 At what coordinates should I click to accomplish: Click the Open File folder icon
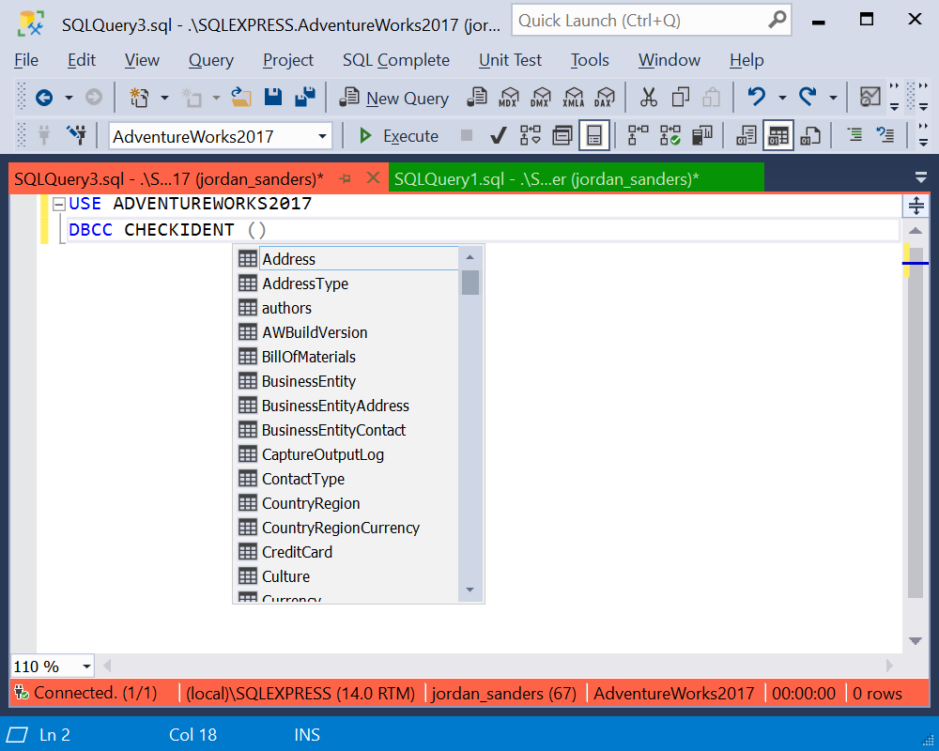pos(240,97)
